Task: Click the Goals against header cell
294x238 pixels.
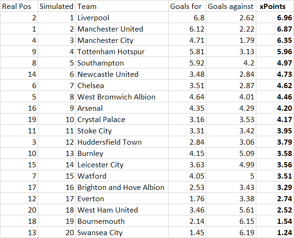Action: pos(231,7)
